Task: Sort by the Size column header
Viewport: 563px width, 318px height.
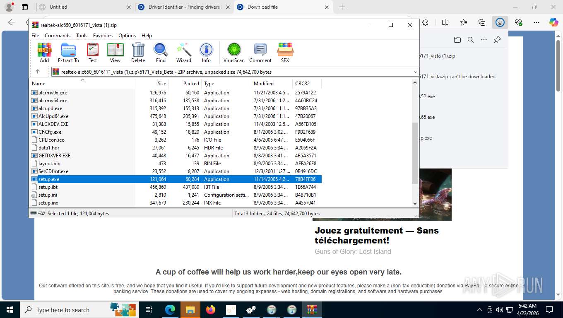Action: tap(152, 84)
